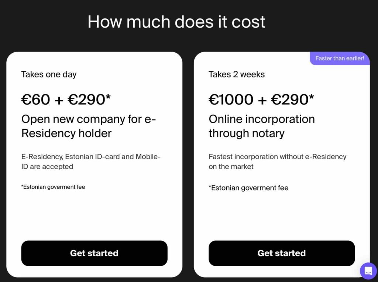Open the chat widget icon
This screenshot has height=282, width=378.
pyautogui.click(x=368, y=271)
